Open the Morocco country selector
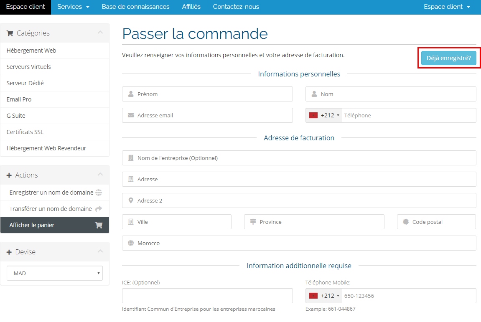Screen dimensions: 481x322 pyautogui.click(x=299, y=243)
